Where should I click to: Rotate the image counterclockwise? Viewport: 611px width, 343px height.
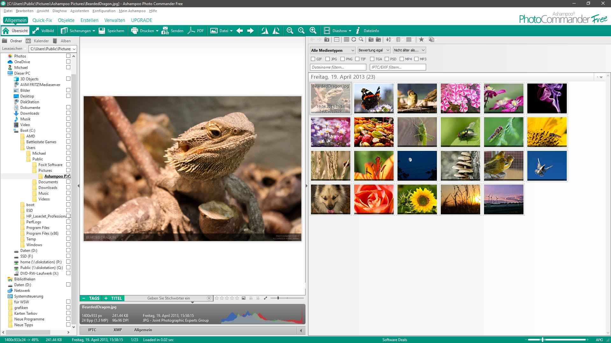[x=264, y=30]
